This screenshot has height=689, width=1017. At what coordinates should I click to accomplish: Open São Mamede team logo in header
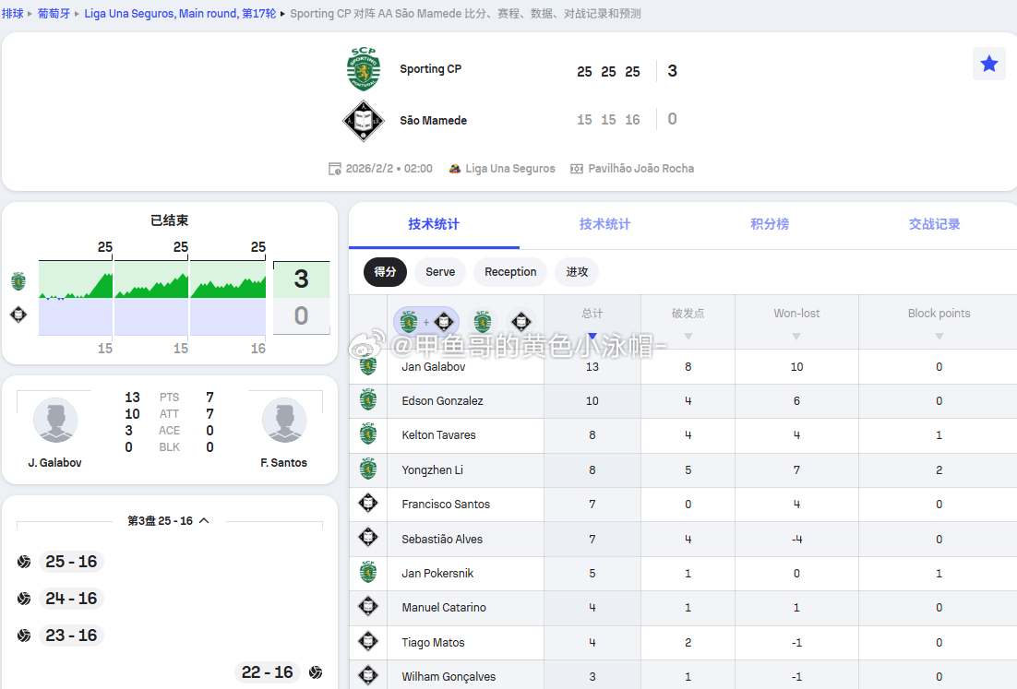364,121
